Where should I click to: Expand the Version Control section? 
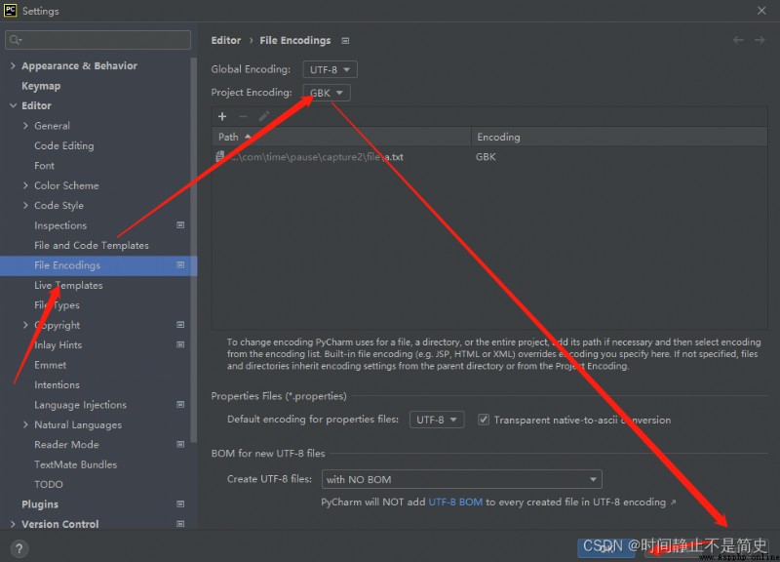click(x=13, y=524)
